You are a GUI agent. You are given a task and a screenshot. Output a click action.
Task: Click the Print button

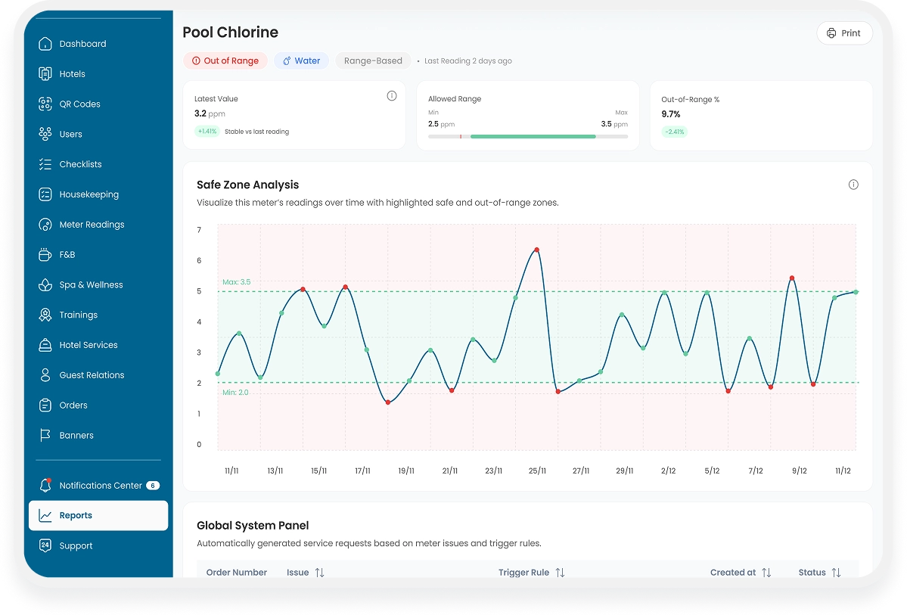tap(844, 33)
